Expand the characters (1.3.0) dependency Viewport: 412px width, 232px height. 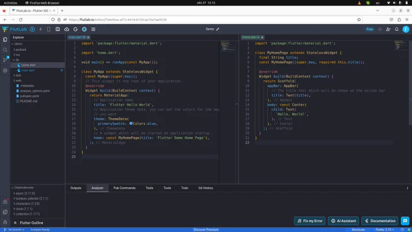[x=14, y=204]
